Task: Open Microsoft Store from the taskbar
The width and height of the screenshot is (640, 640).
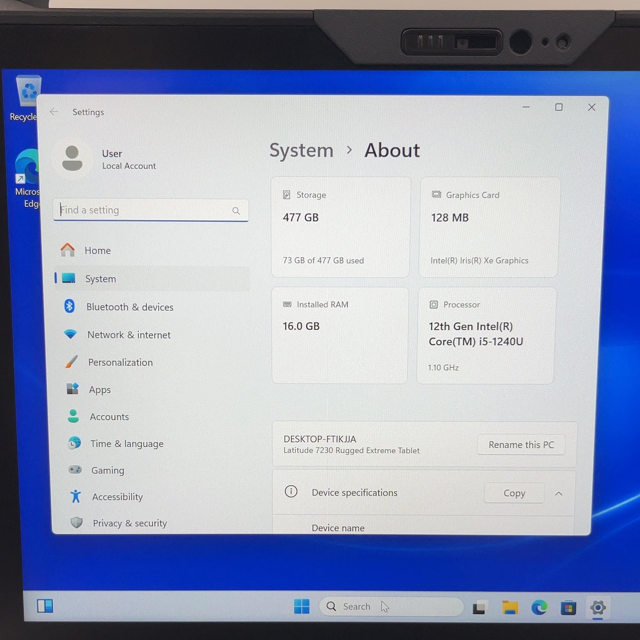Action: [x=568, y=608]
